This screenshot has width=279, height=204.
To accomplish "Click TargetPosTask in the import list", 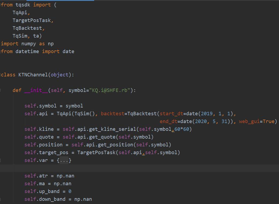I will 32,20.
